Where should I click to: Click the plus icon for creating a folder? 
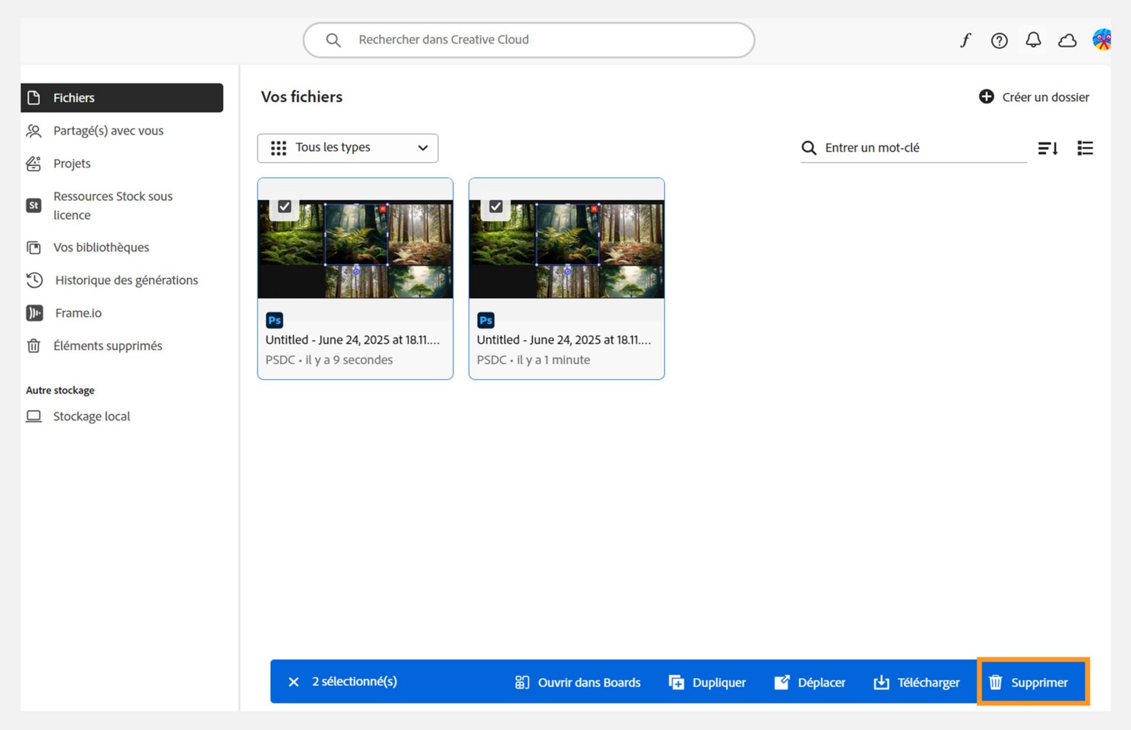pyautogui.click(x=986, y=97)
